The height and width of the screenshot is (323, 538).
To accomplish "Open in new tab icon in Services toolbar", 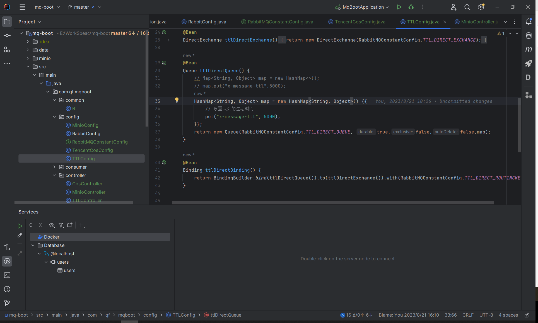I will point(70,225).
